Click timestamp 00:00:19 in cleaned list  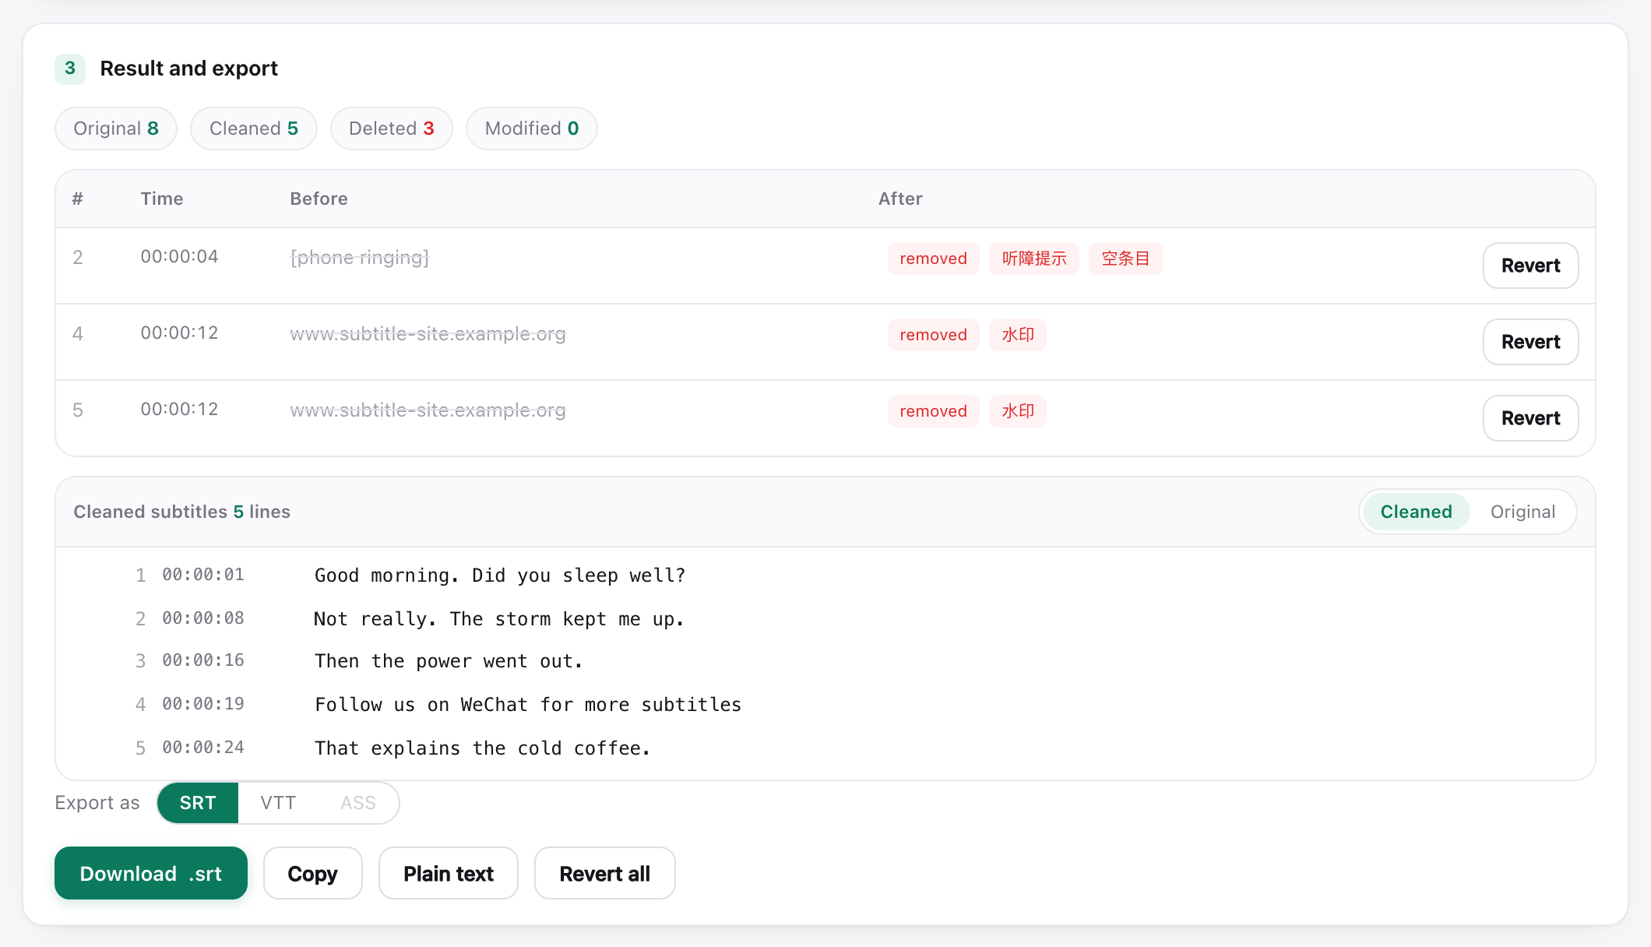203,704
